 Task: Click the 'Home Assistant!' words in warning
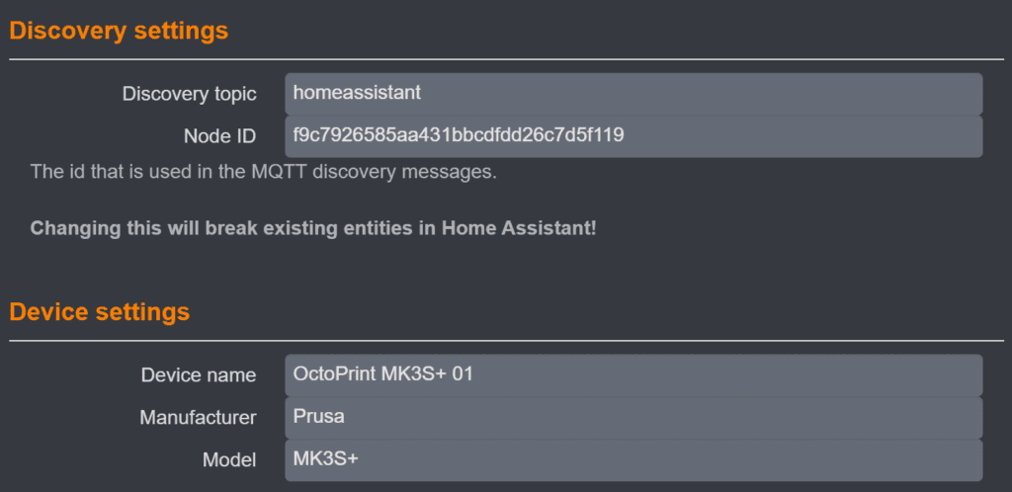coord(519,229)
